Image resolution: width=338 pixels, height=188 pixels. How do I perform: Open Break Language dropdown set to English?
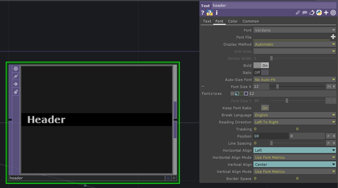(x=295, y=115)
